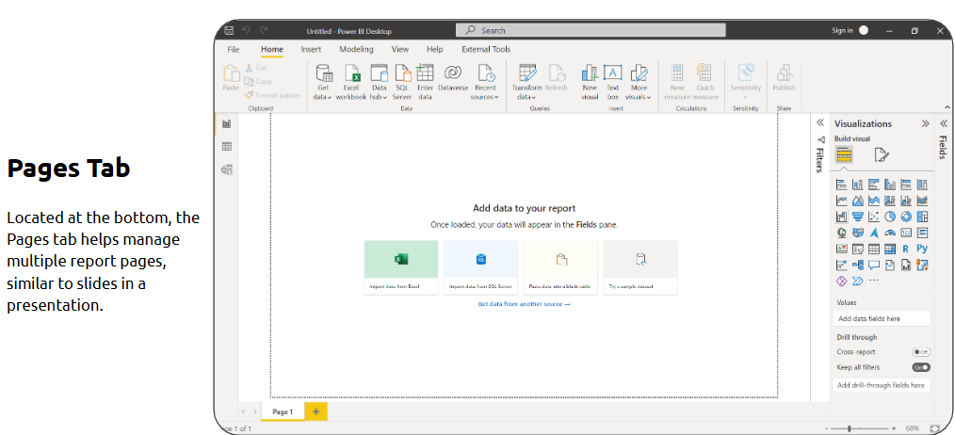Add a new page with plus button
955x435 pixels.
(x=316, y=411)
